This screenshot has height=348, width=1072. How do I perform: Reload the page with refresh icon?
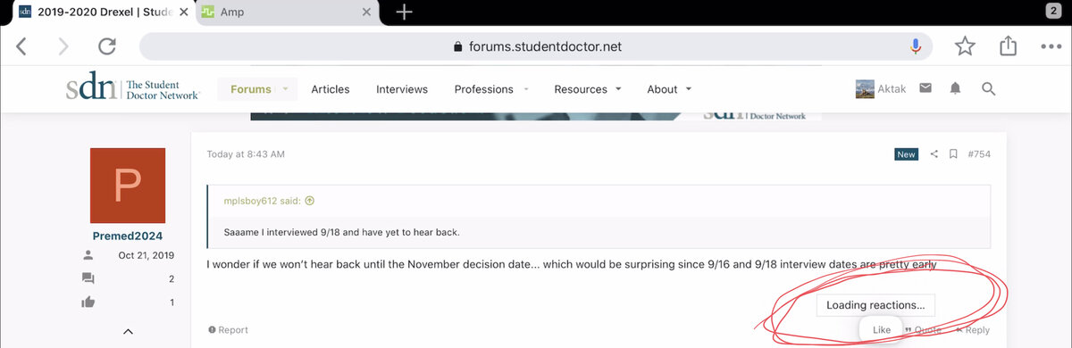(107, 46)
